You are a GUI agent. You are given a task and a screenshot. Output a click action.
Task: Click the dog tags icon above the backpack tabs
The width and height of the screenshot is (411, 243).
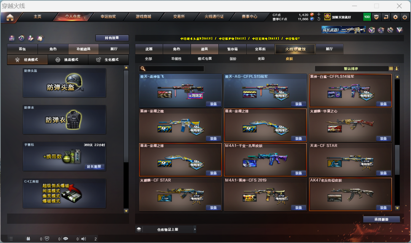coord(40,38)
